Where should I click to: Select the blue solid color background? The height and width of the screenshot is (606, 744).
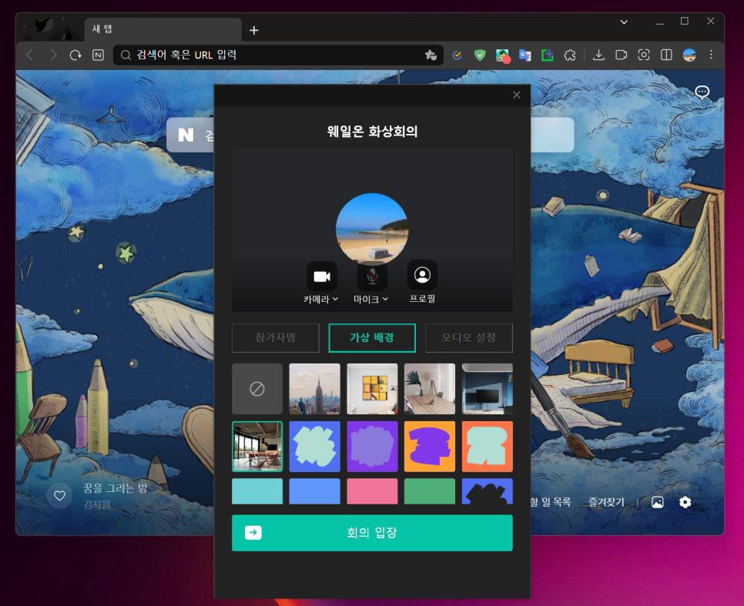pyautogui.click(x=314, y=491)
